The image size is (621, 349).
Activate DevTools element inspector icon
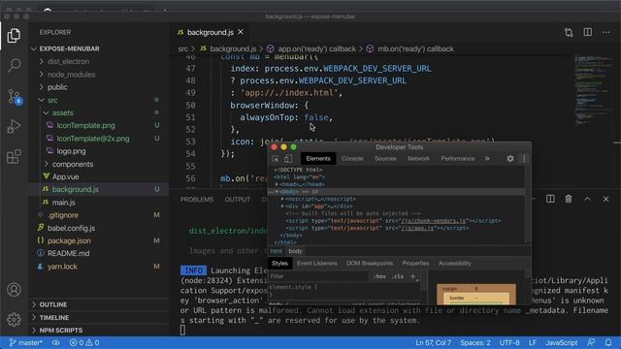(x=275, y=159)
